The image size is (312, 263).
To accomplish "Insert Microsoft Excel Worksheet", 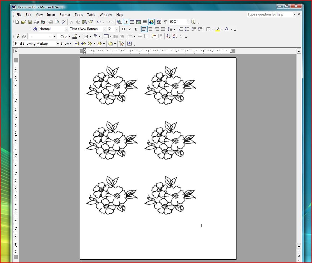I will point(139,22).
